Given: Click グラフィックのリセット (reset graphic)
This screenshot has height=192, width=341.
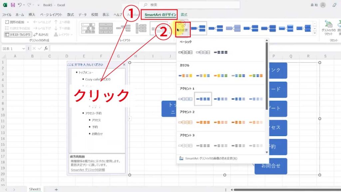Looking at the screenshot, I should coord(328,28).
